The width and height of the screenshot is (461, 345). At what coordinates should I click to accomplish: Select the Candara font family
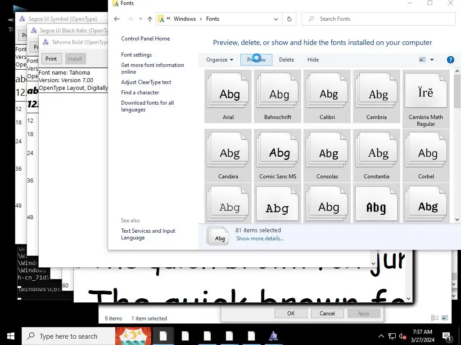(x=228, y=155)
